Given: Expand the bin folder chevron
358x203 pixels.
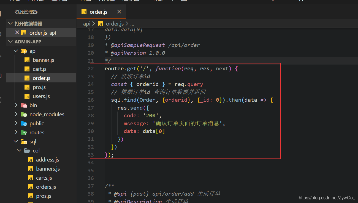Looking at the screenshot, I should (x=16, y=105).
